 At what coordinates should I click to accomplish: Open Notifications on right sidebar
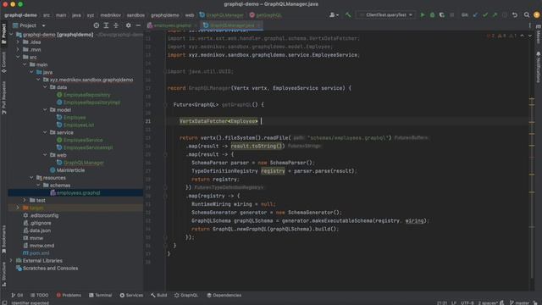pos(539,68)
